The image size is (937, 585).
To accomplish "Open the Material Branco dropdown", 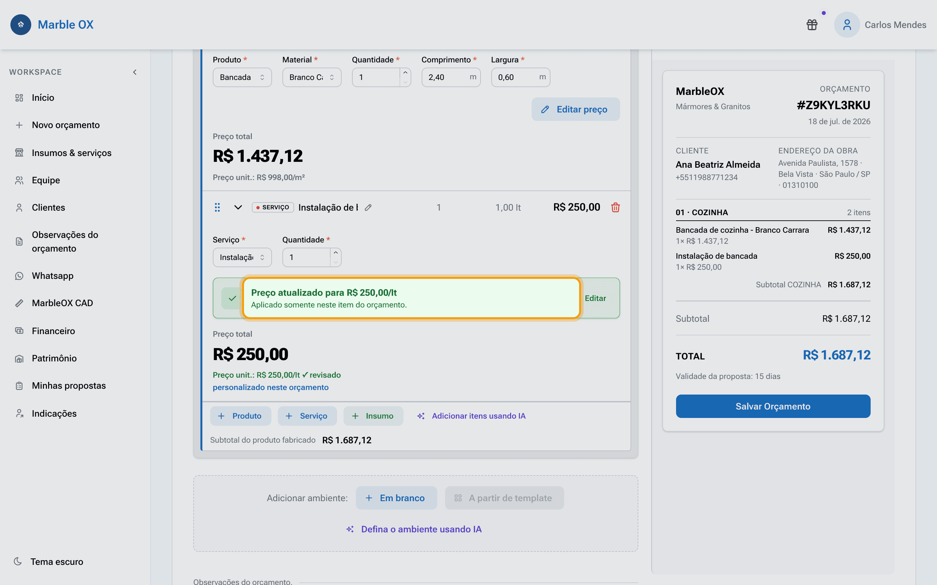I will (x=312, y=77).
